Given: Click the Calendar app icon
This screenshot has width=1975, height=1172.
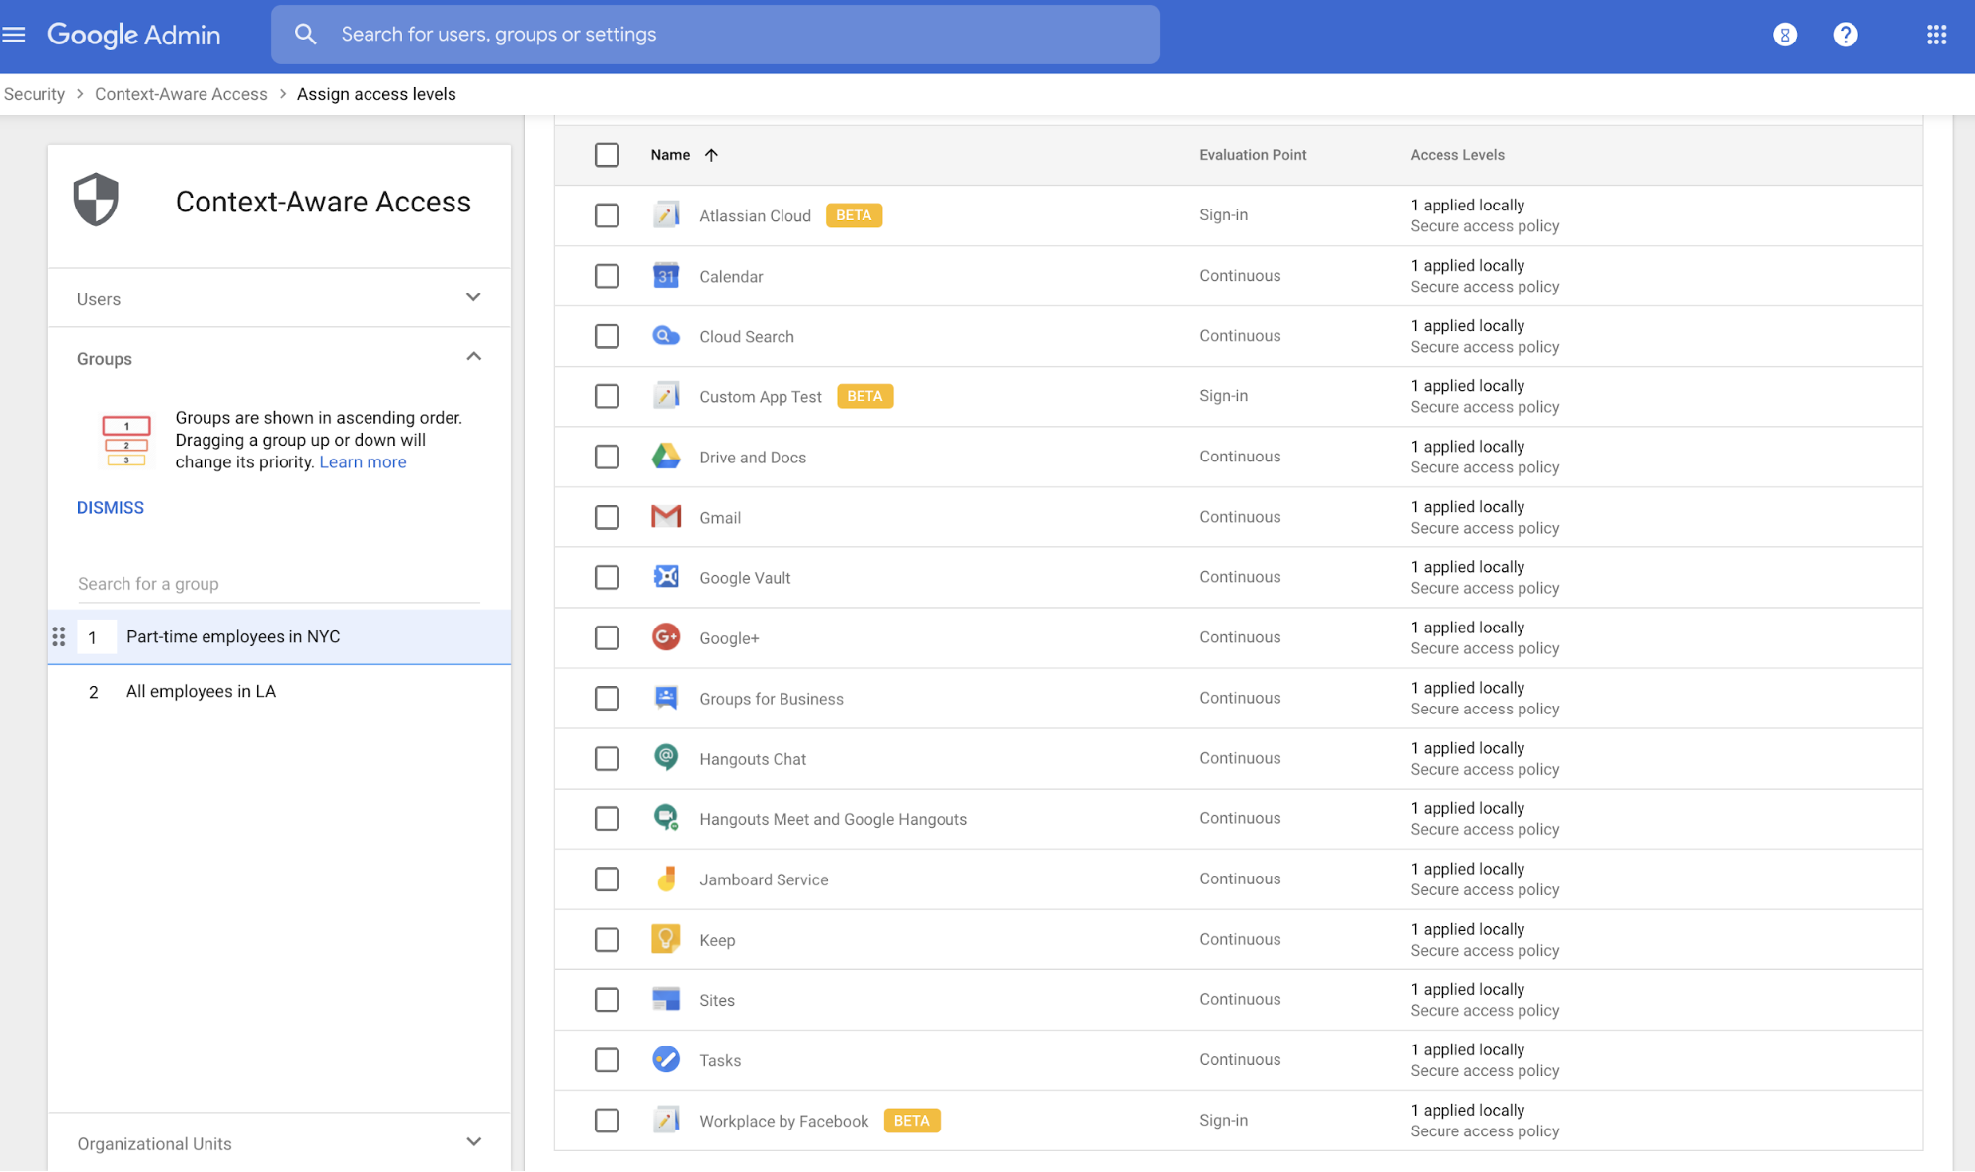Looking at the screenshot, I should (x=666, y=275).
